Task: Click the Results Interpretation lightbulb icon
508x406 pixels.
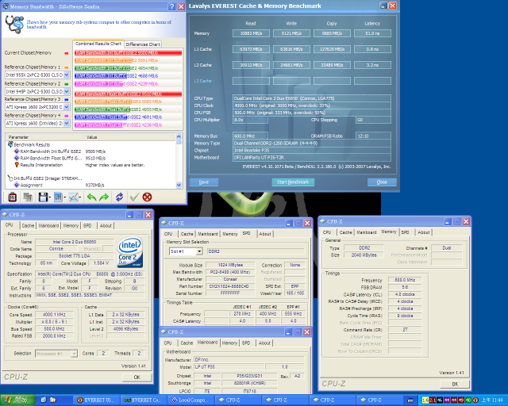Action: pos(17,165)
